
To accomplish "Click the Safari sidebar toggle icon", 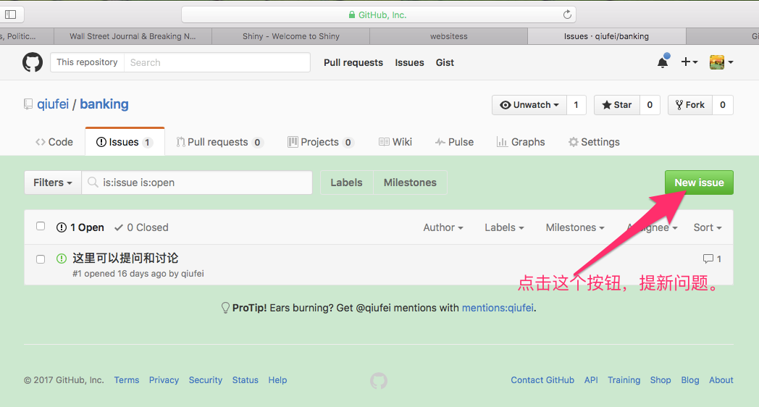I will 10,14.
